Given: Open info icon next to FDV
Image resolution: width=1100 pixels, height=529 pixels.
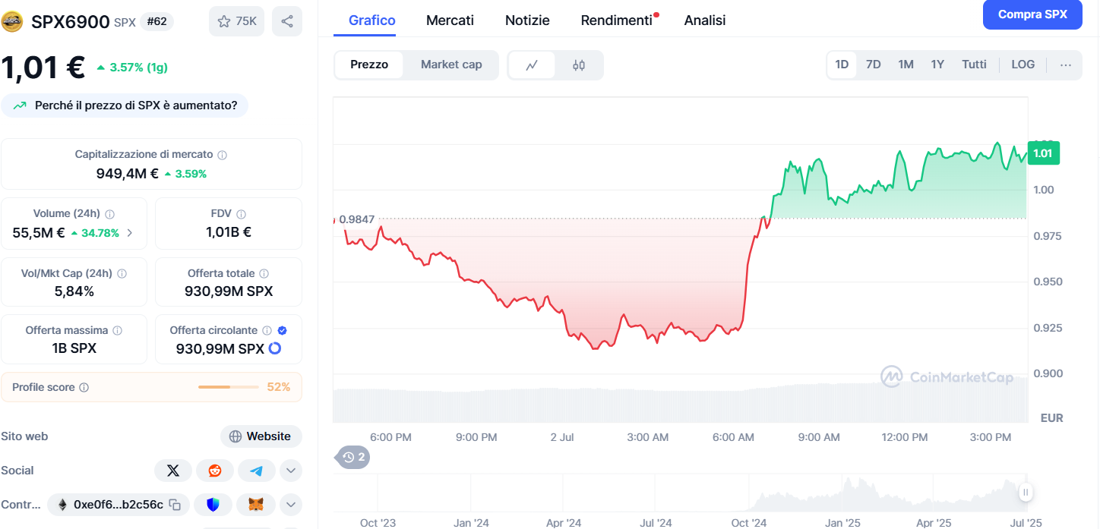Looking at the screenshot, I should click(x=241, y=214).
